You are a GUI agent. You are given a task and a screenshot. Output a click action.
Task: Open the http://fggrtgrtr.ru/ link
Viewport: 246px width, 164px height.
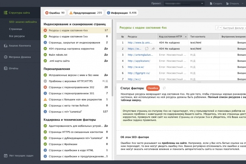(x=139, y=73)
